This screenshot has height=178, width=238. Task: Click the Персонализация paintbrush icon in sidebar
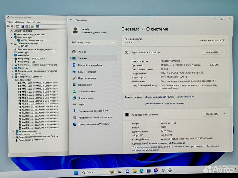pos(74,78)
